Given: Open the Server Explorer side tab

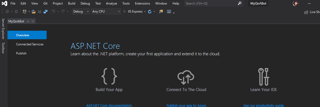Looking at the screenshot, I should (x=3, y=29).
